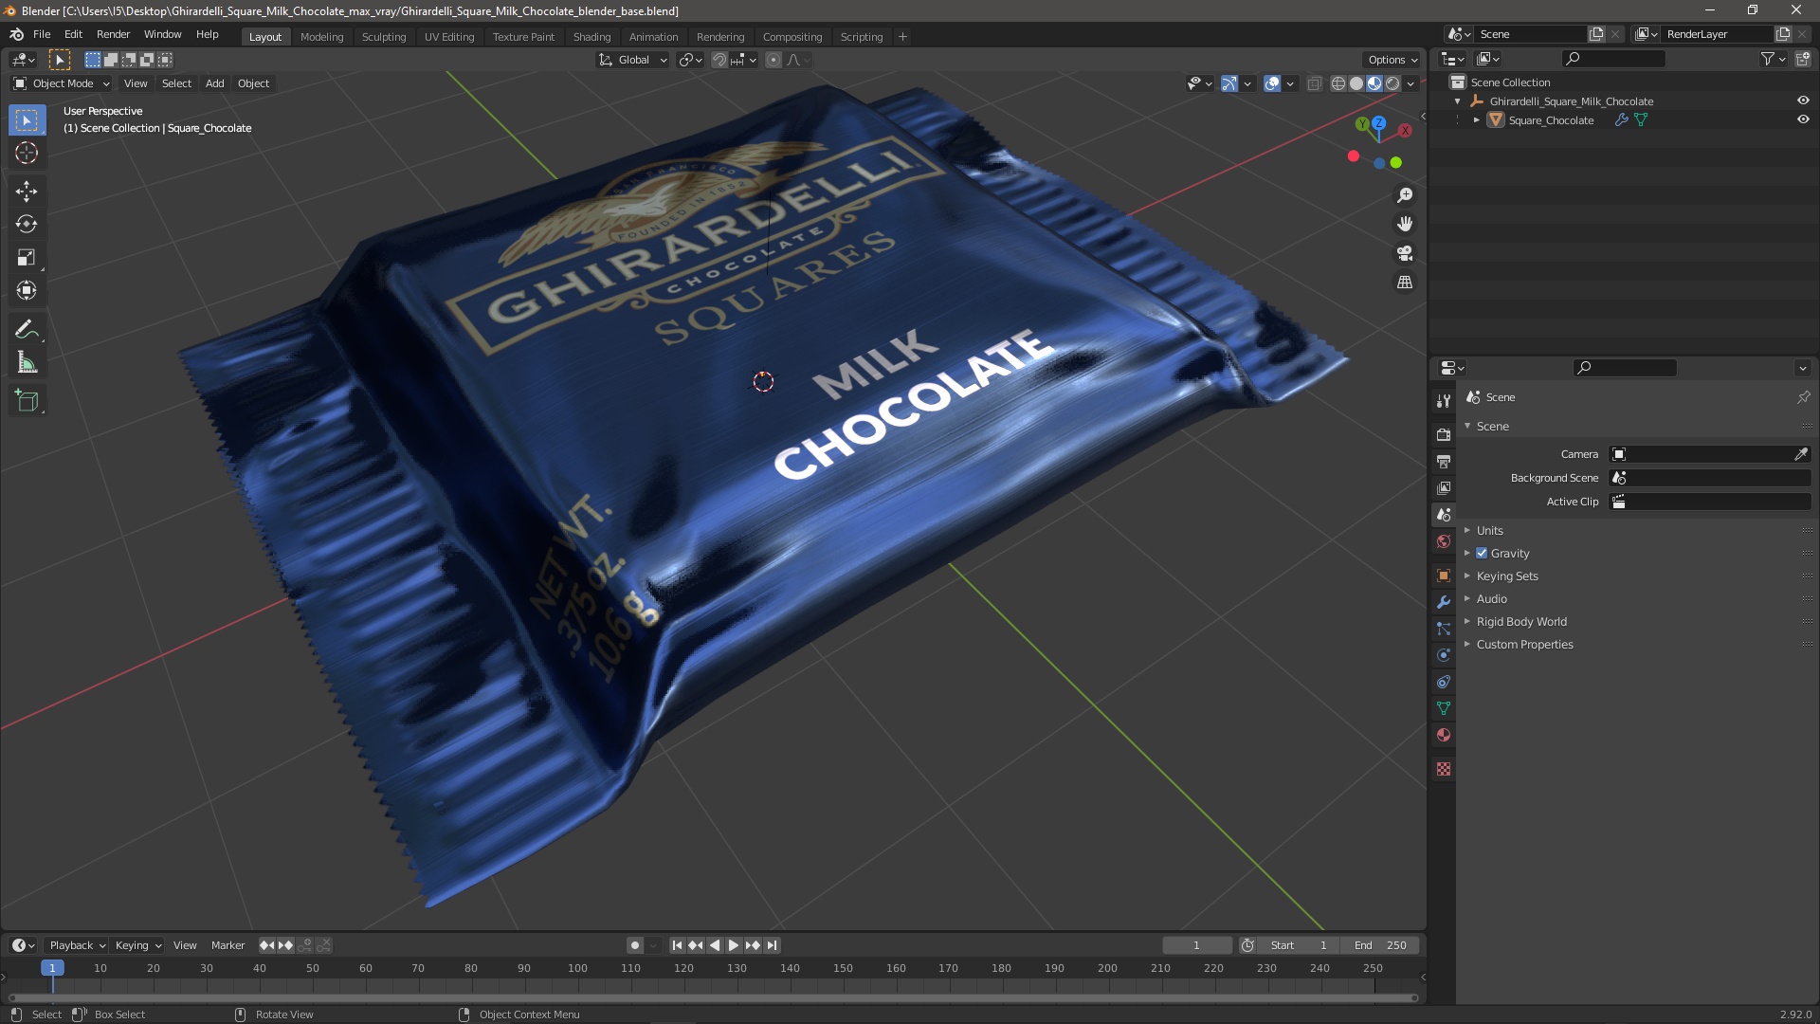Jump to the timeline end frame
Image resolution: width=1820 pixels, height=1024 pixels.
773,945
